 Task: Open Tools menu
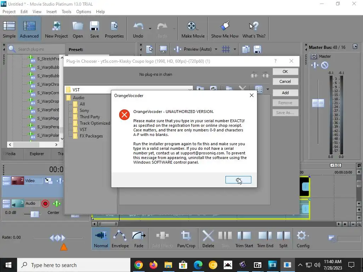pos(66,12)
